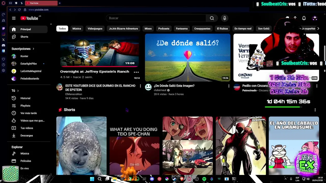Open Shorts from the sidebar

(x=29, y=37)
